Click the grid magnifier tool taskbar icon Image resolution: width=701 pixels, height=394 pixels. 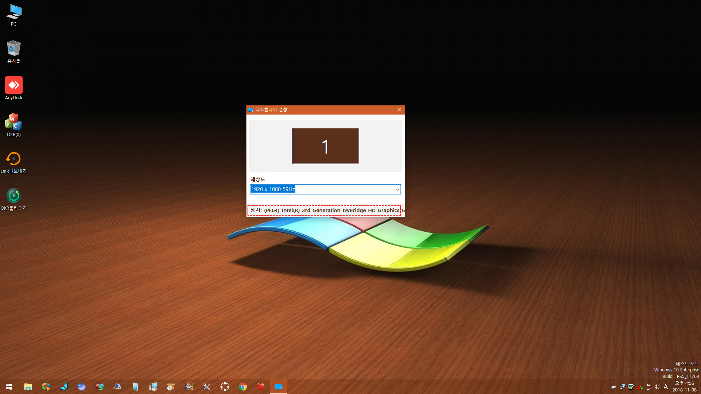[x=189, y=387]
